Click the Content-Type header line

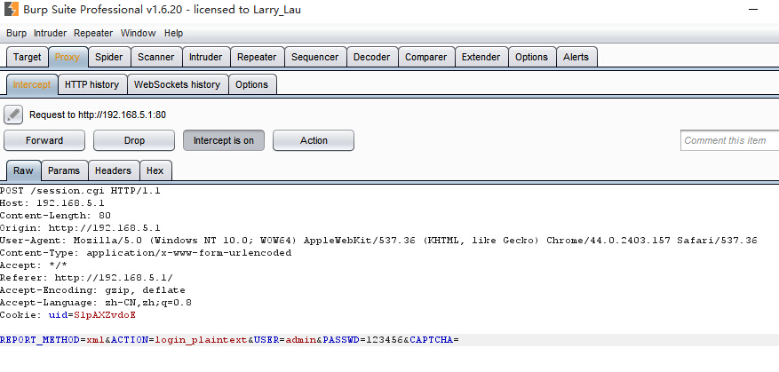146,253
